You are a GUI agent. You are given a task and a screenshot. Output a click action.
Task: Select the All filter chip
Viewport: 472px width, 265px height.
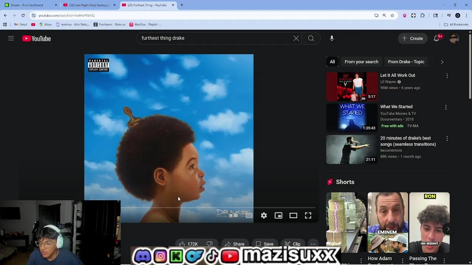pyautogui.click(x=332, y=62)
